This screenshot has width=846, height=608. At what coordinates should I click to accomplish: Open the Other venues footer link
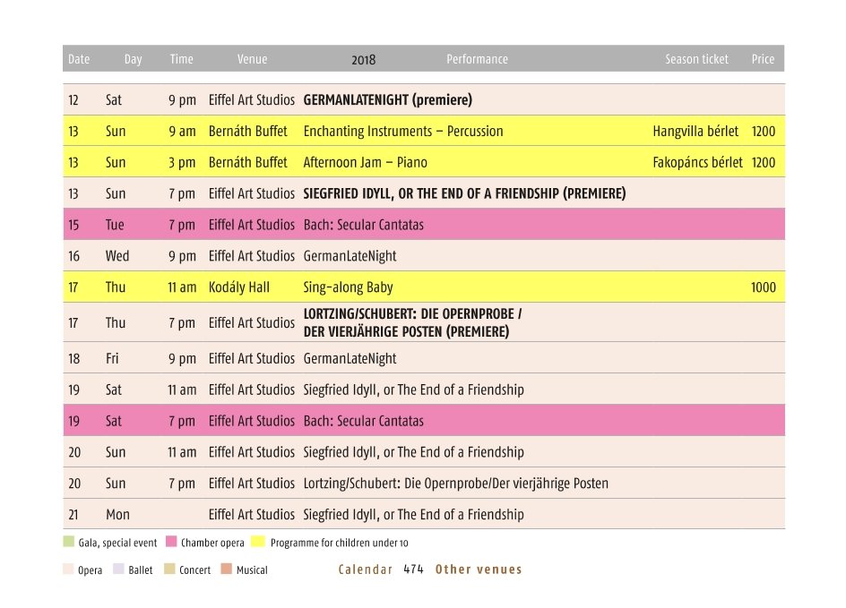[x=479, y=569]
